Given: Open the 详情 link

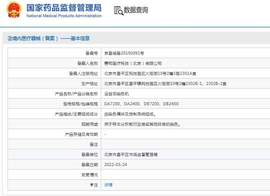Looking at the screenshot, I should [108, 185].
